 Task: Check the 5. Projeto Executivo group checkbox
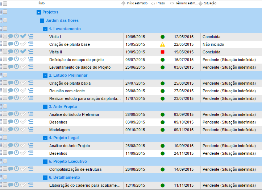pyautogui.click(x=5, y=161)
